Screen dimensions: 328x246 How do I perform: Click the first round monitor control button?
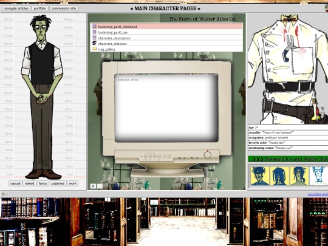point(146,156)
